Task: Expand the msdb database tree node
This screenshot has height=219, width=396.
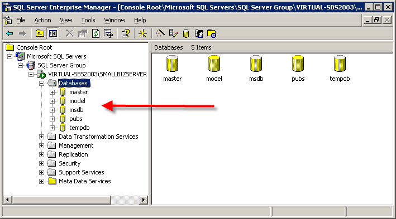Action: click(x=52, y=110)
